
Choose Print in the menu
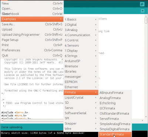point(32,45)
